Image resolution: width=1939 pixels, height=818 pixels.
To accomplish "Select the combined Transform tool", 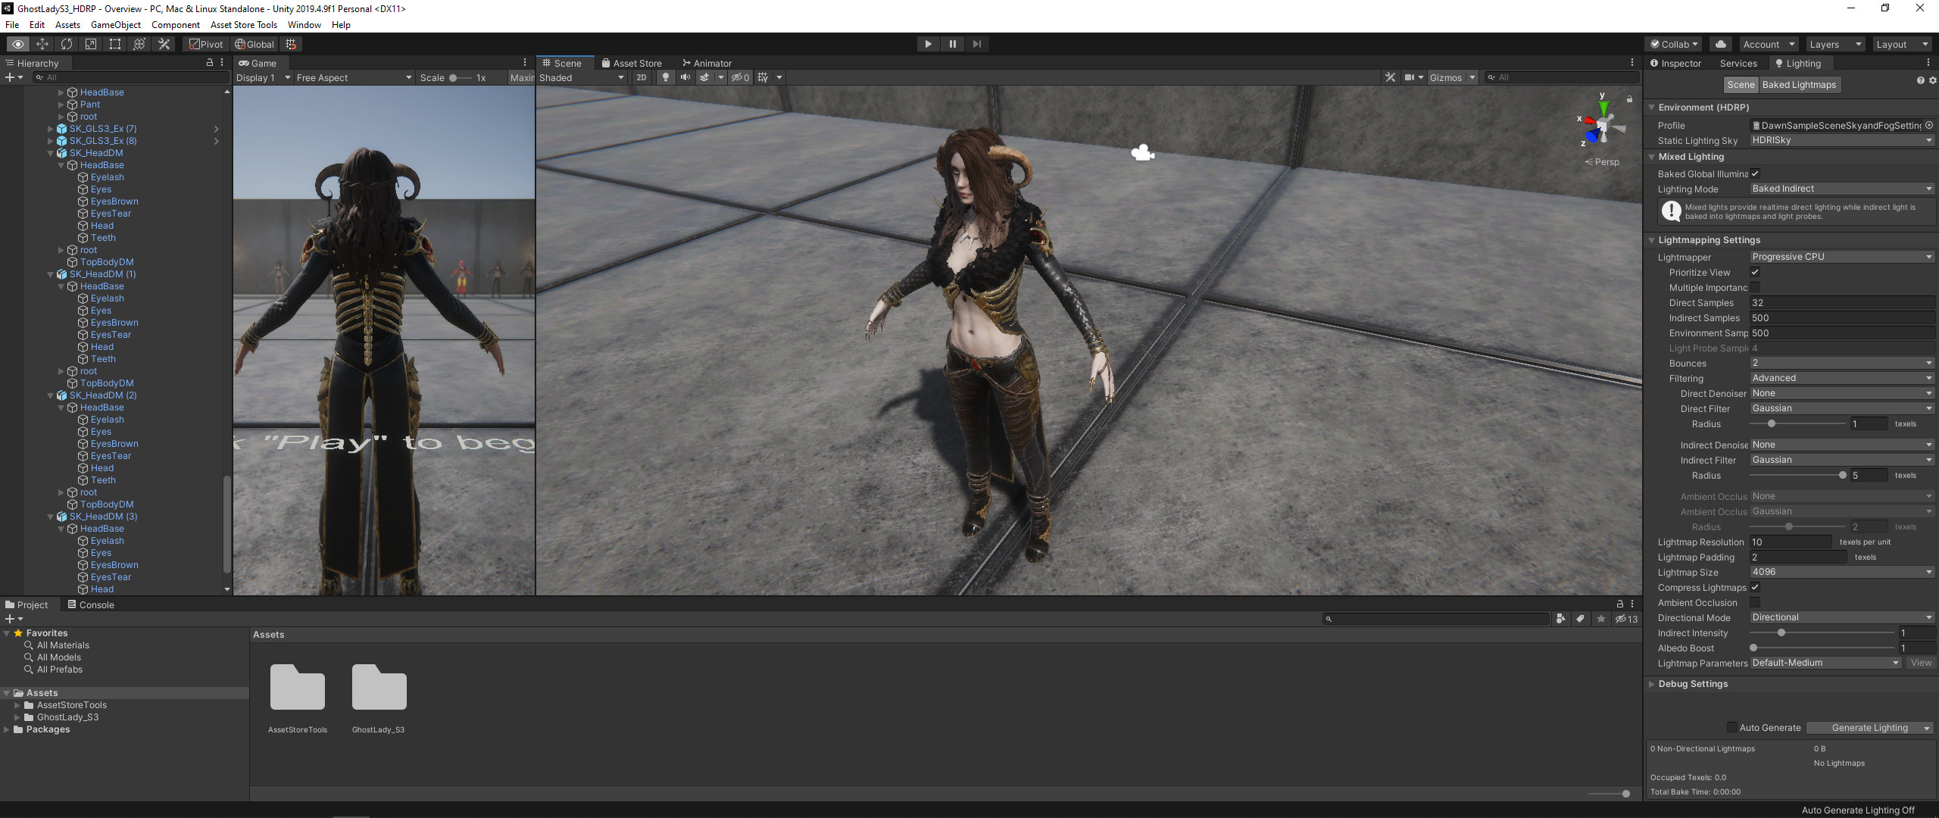I will (x=139, y=44).
